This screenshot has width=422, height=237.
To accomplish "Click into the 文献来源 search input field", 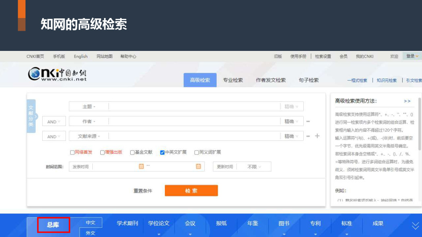I will pyautogui.click(x=194, y=136).
